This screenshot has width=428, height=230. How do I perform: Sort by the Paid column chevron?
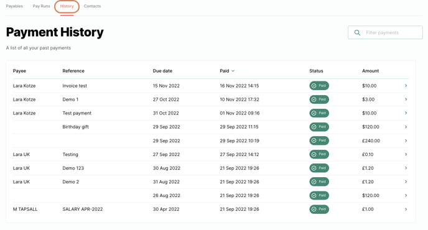tap(233, 71)
